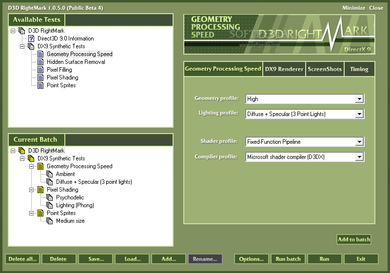The image size is (390, 273).
Task: Click the Point Sprites document icon in Available Tests
Action: 40,85
